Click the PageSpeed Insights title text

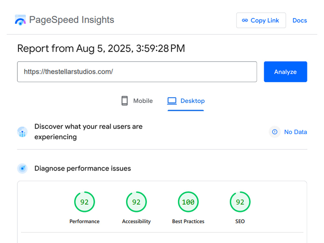(x=72, y=20)
